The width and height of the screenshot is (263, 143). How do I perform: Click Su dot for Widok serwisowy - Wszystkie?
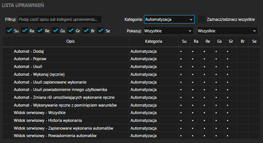pos(181,113)
